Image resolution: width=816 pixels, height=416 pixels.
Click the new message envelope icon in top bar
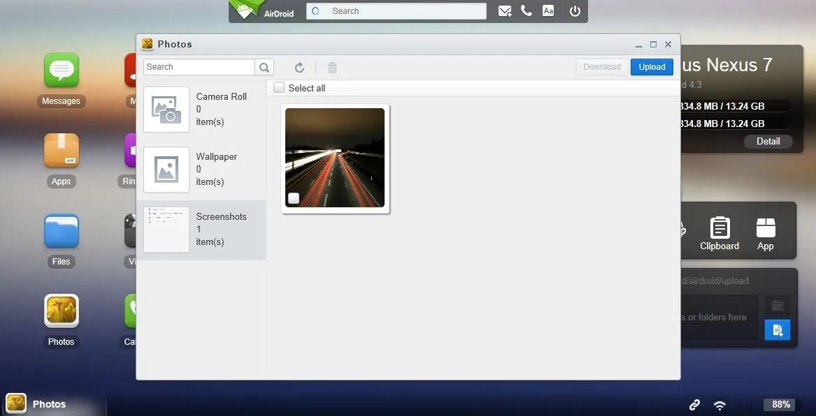point(505,11)
